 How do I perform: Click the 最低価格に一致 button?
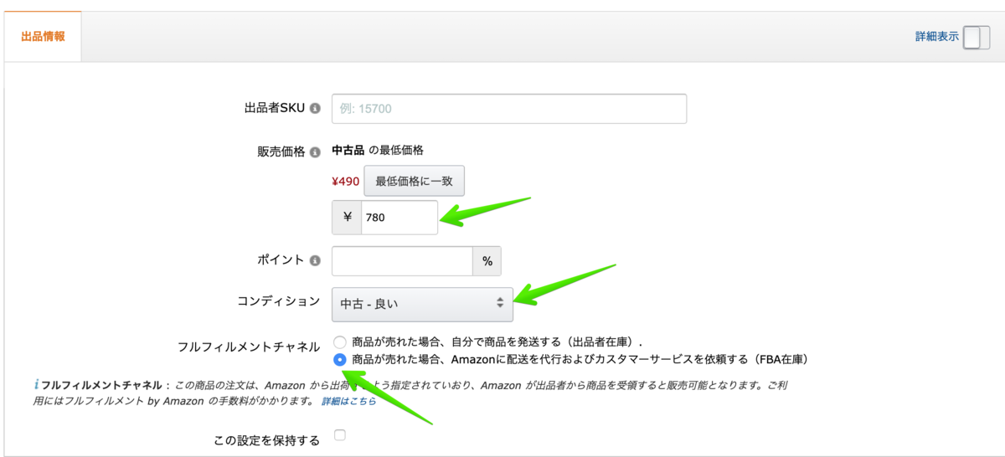414,181
